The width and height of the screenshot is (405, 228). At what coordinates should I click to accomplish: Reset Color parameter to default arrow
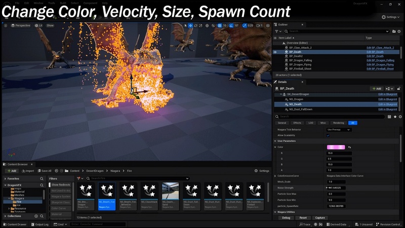click(x=349, y=147)
